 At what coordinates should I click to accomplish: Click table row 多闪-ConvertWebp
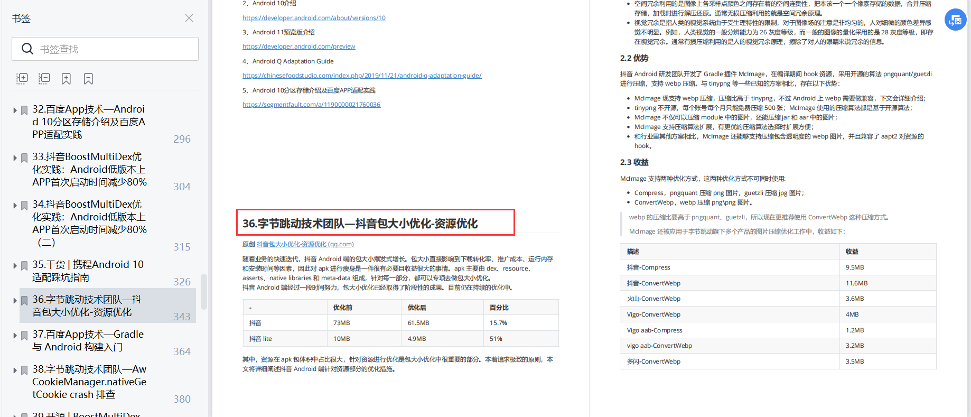(778, 362)
